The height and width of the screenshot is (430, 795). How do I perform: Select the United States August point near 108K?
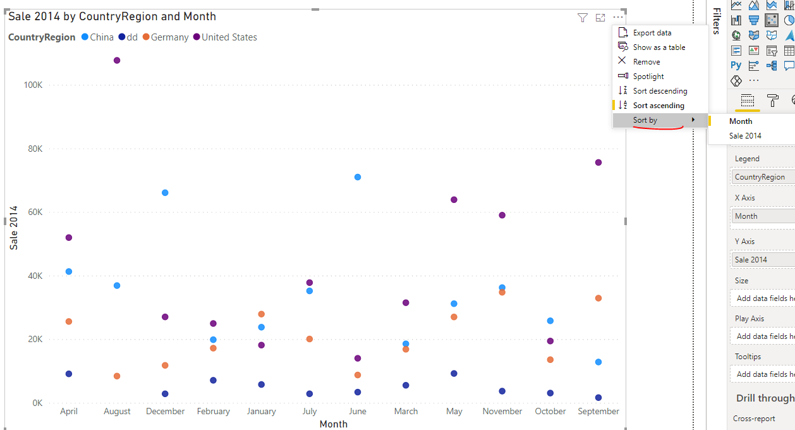(x=117, y=61)
